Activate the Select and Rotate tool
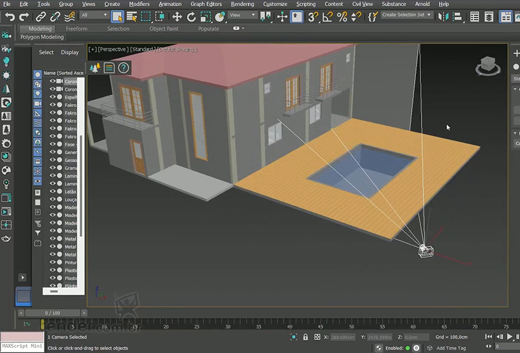The height and width of the screenshot is (353, 520). pyautogui.click(x=191, y=17)
